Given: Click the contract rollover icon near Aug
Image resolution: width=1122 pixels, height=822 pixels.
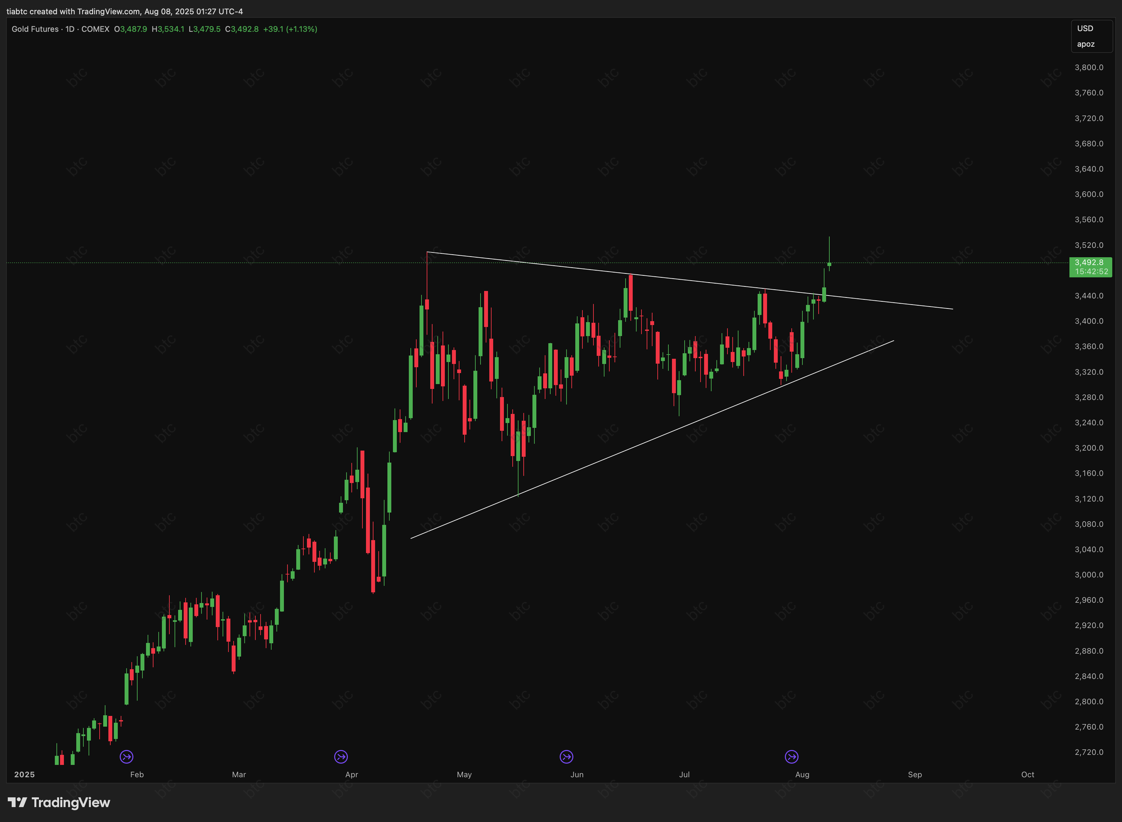Looking at the screenshot, I should click(x=792, y=757).
